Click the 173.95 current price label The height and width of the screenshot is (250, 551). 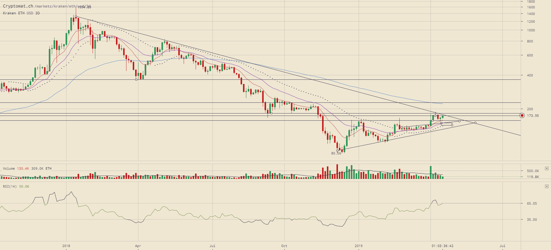click(533, 116)
